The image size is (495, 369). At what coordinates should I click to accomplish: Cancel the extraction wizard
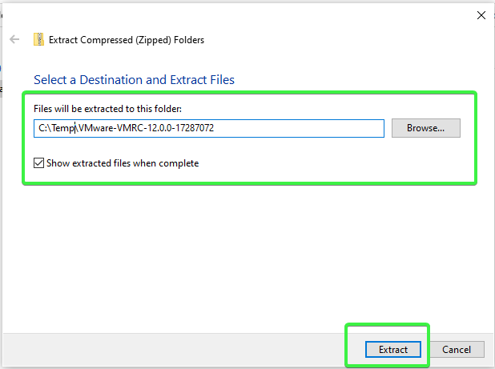pyautogui.click(x=457, y=350)
